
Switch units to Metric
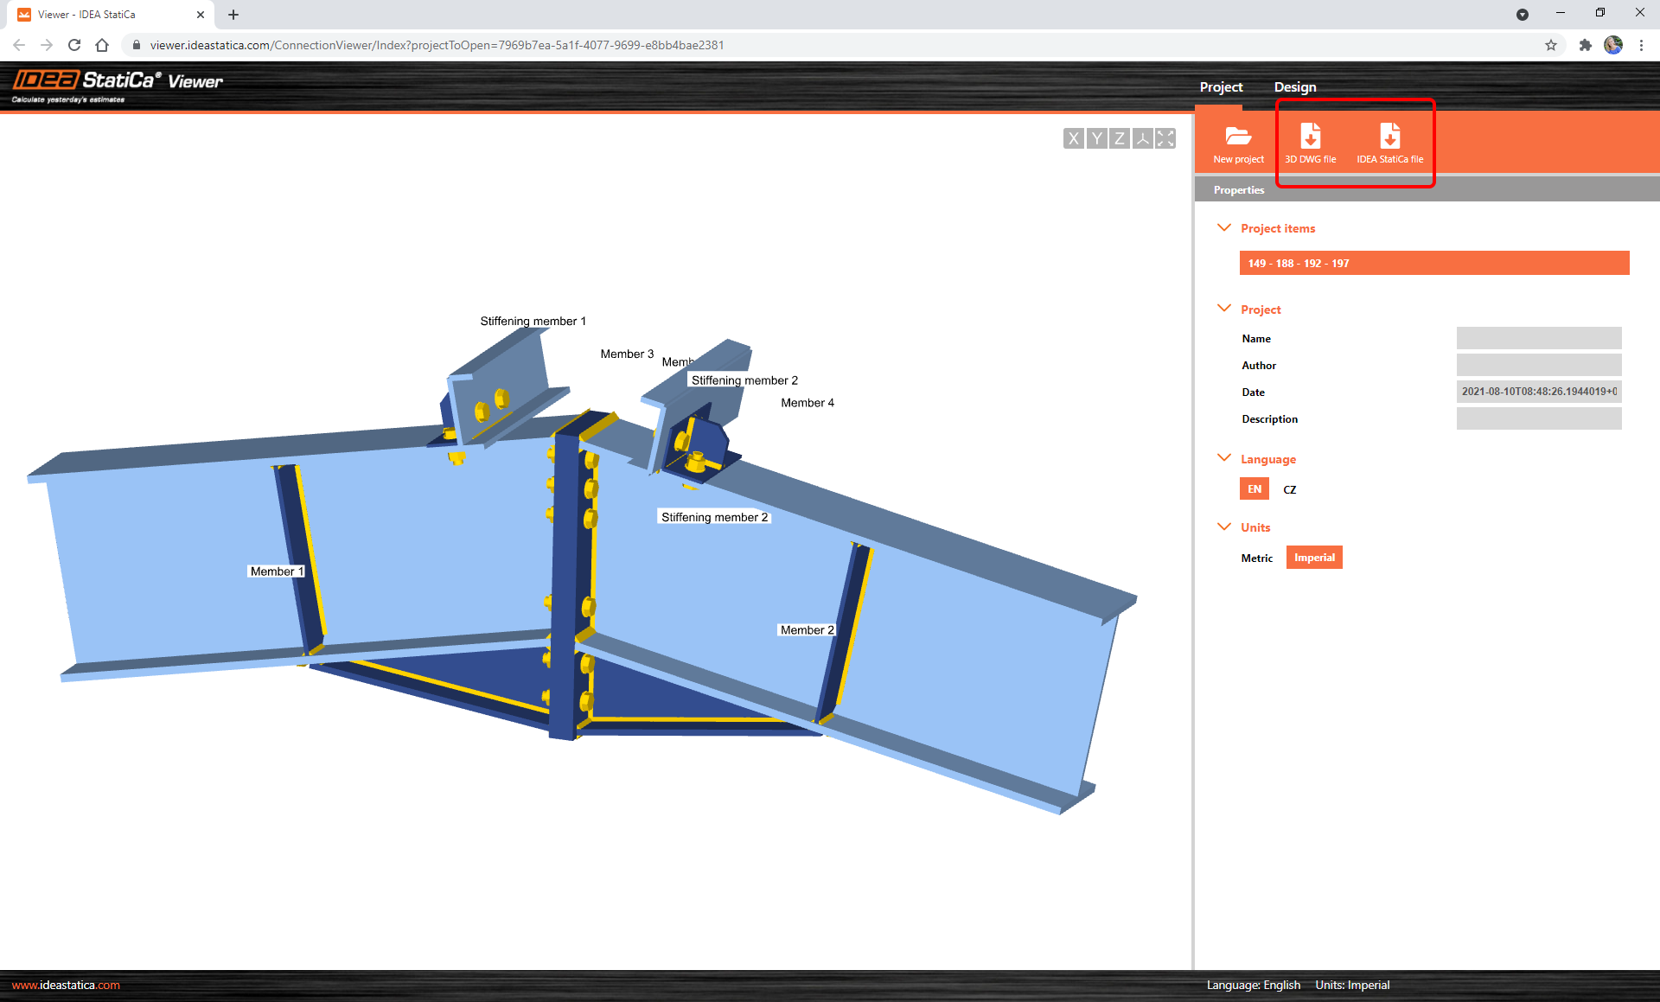tap(1256, 558)
